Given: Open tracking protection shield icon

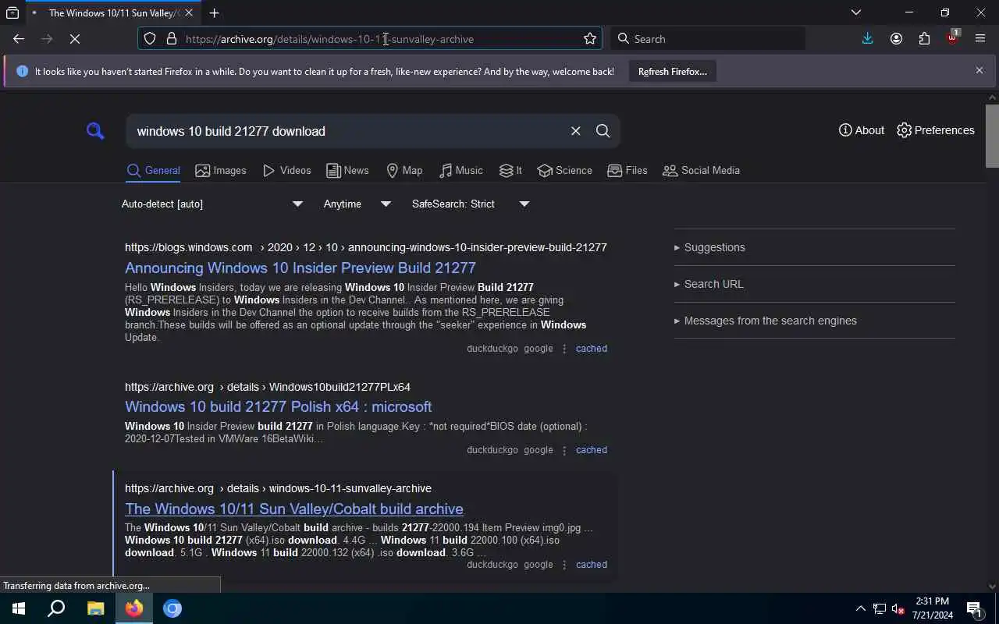Looking at the screenshot, I should point(150,39).
